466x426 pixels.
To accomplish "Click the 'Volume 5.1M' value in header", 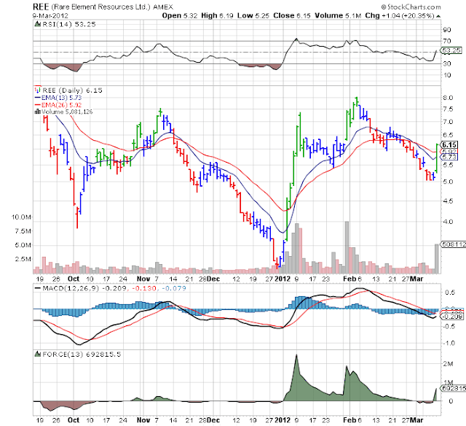I will [x=338, y=15].
